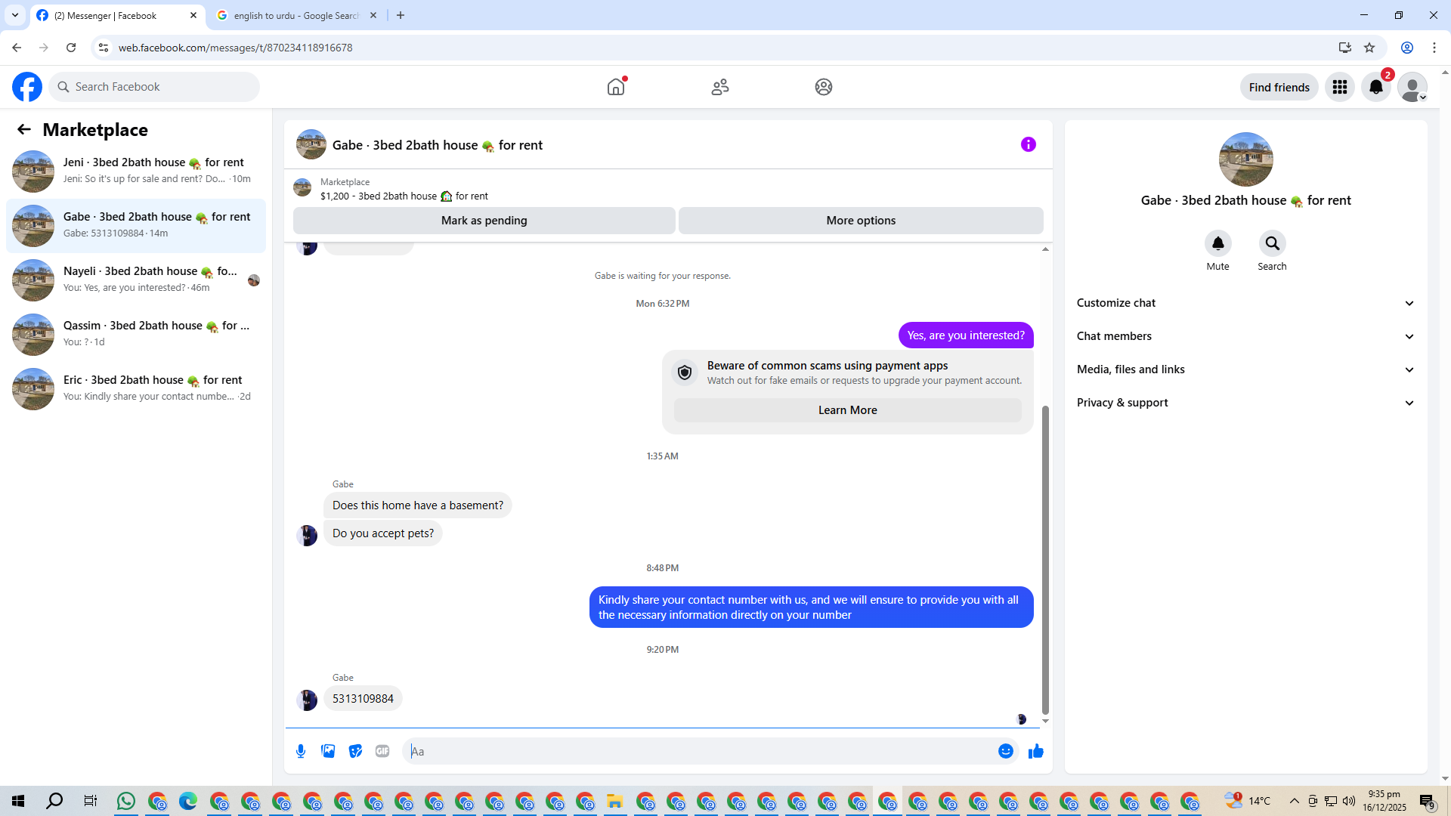Choose a sticker
Screen dimensions: 1451x816
tap(355, 751)
